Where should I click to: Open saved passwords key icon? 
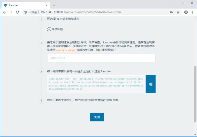click(x=171, y=12)
